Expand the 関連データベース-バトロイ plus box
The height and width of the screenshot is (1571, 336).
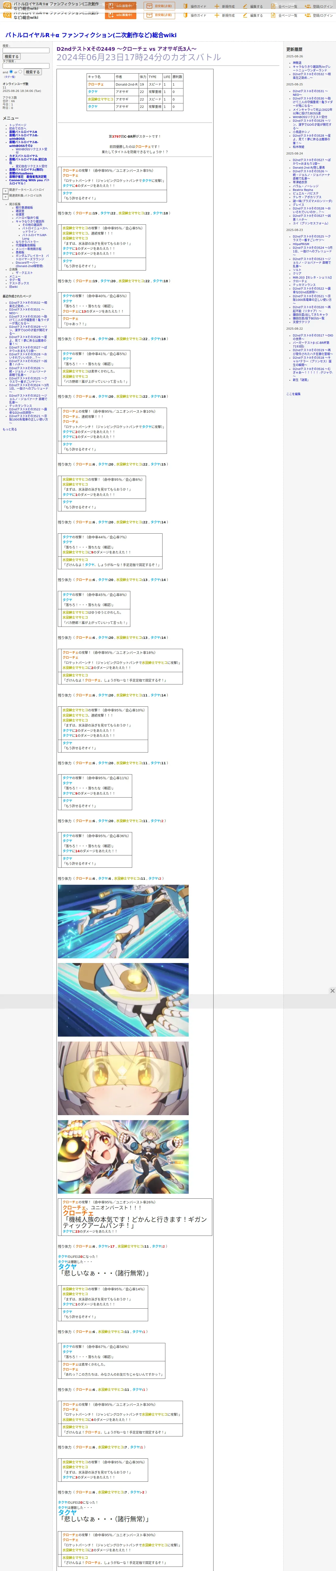[x=5, y=190]
